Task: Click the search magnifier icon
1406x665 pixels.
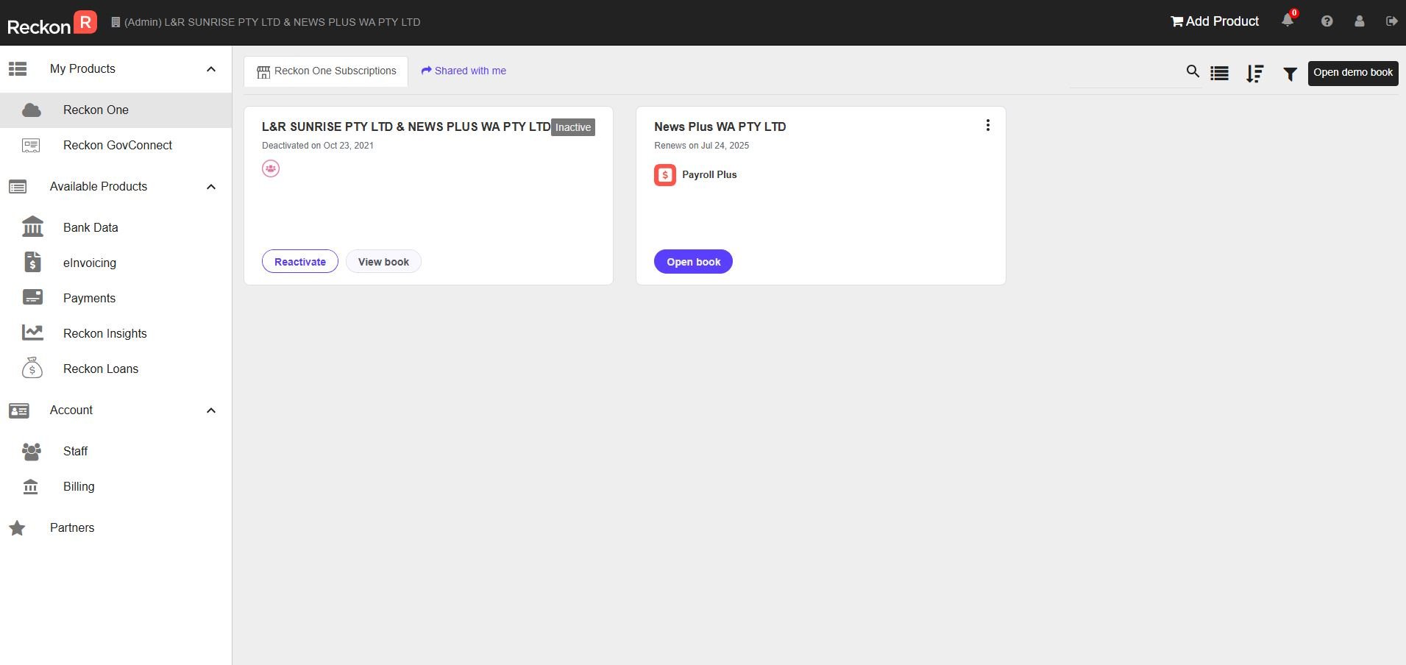Action: point(1193,71)
